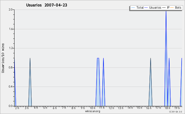Screen dimensions: 185x114
Task: Click the CC BY-SA 3.0 license text
Action: [175, 112]
